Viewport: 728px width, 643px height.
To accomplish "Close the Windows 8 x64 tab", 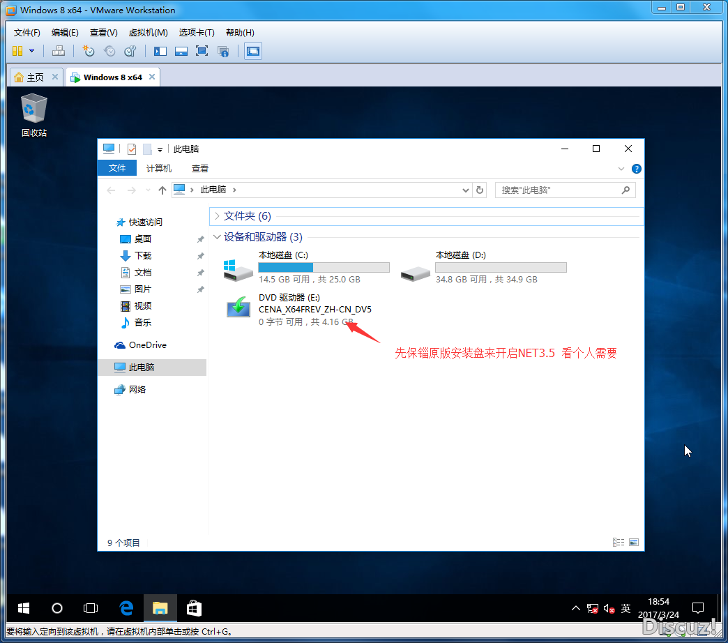I will [152, 77].
